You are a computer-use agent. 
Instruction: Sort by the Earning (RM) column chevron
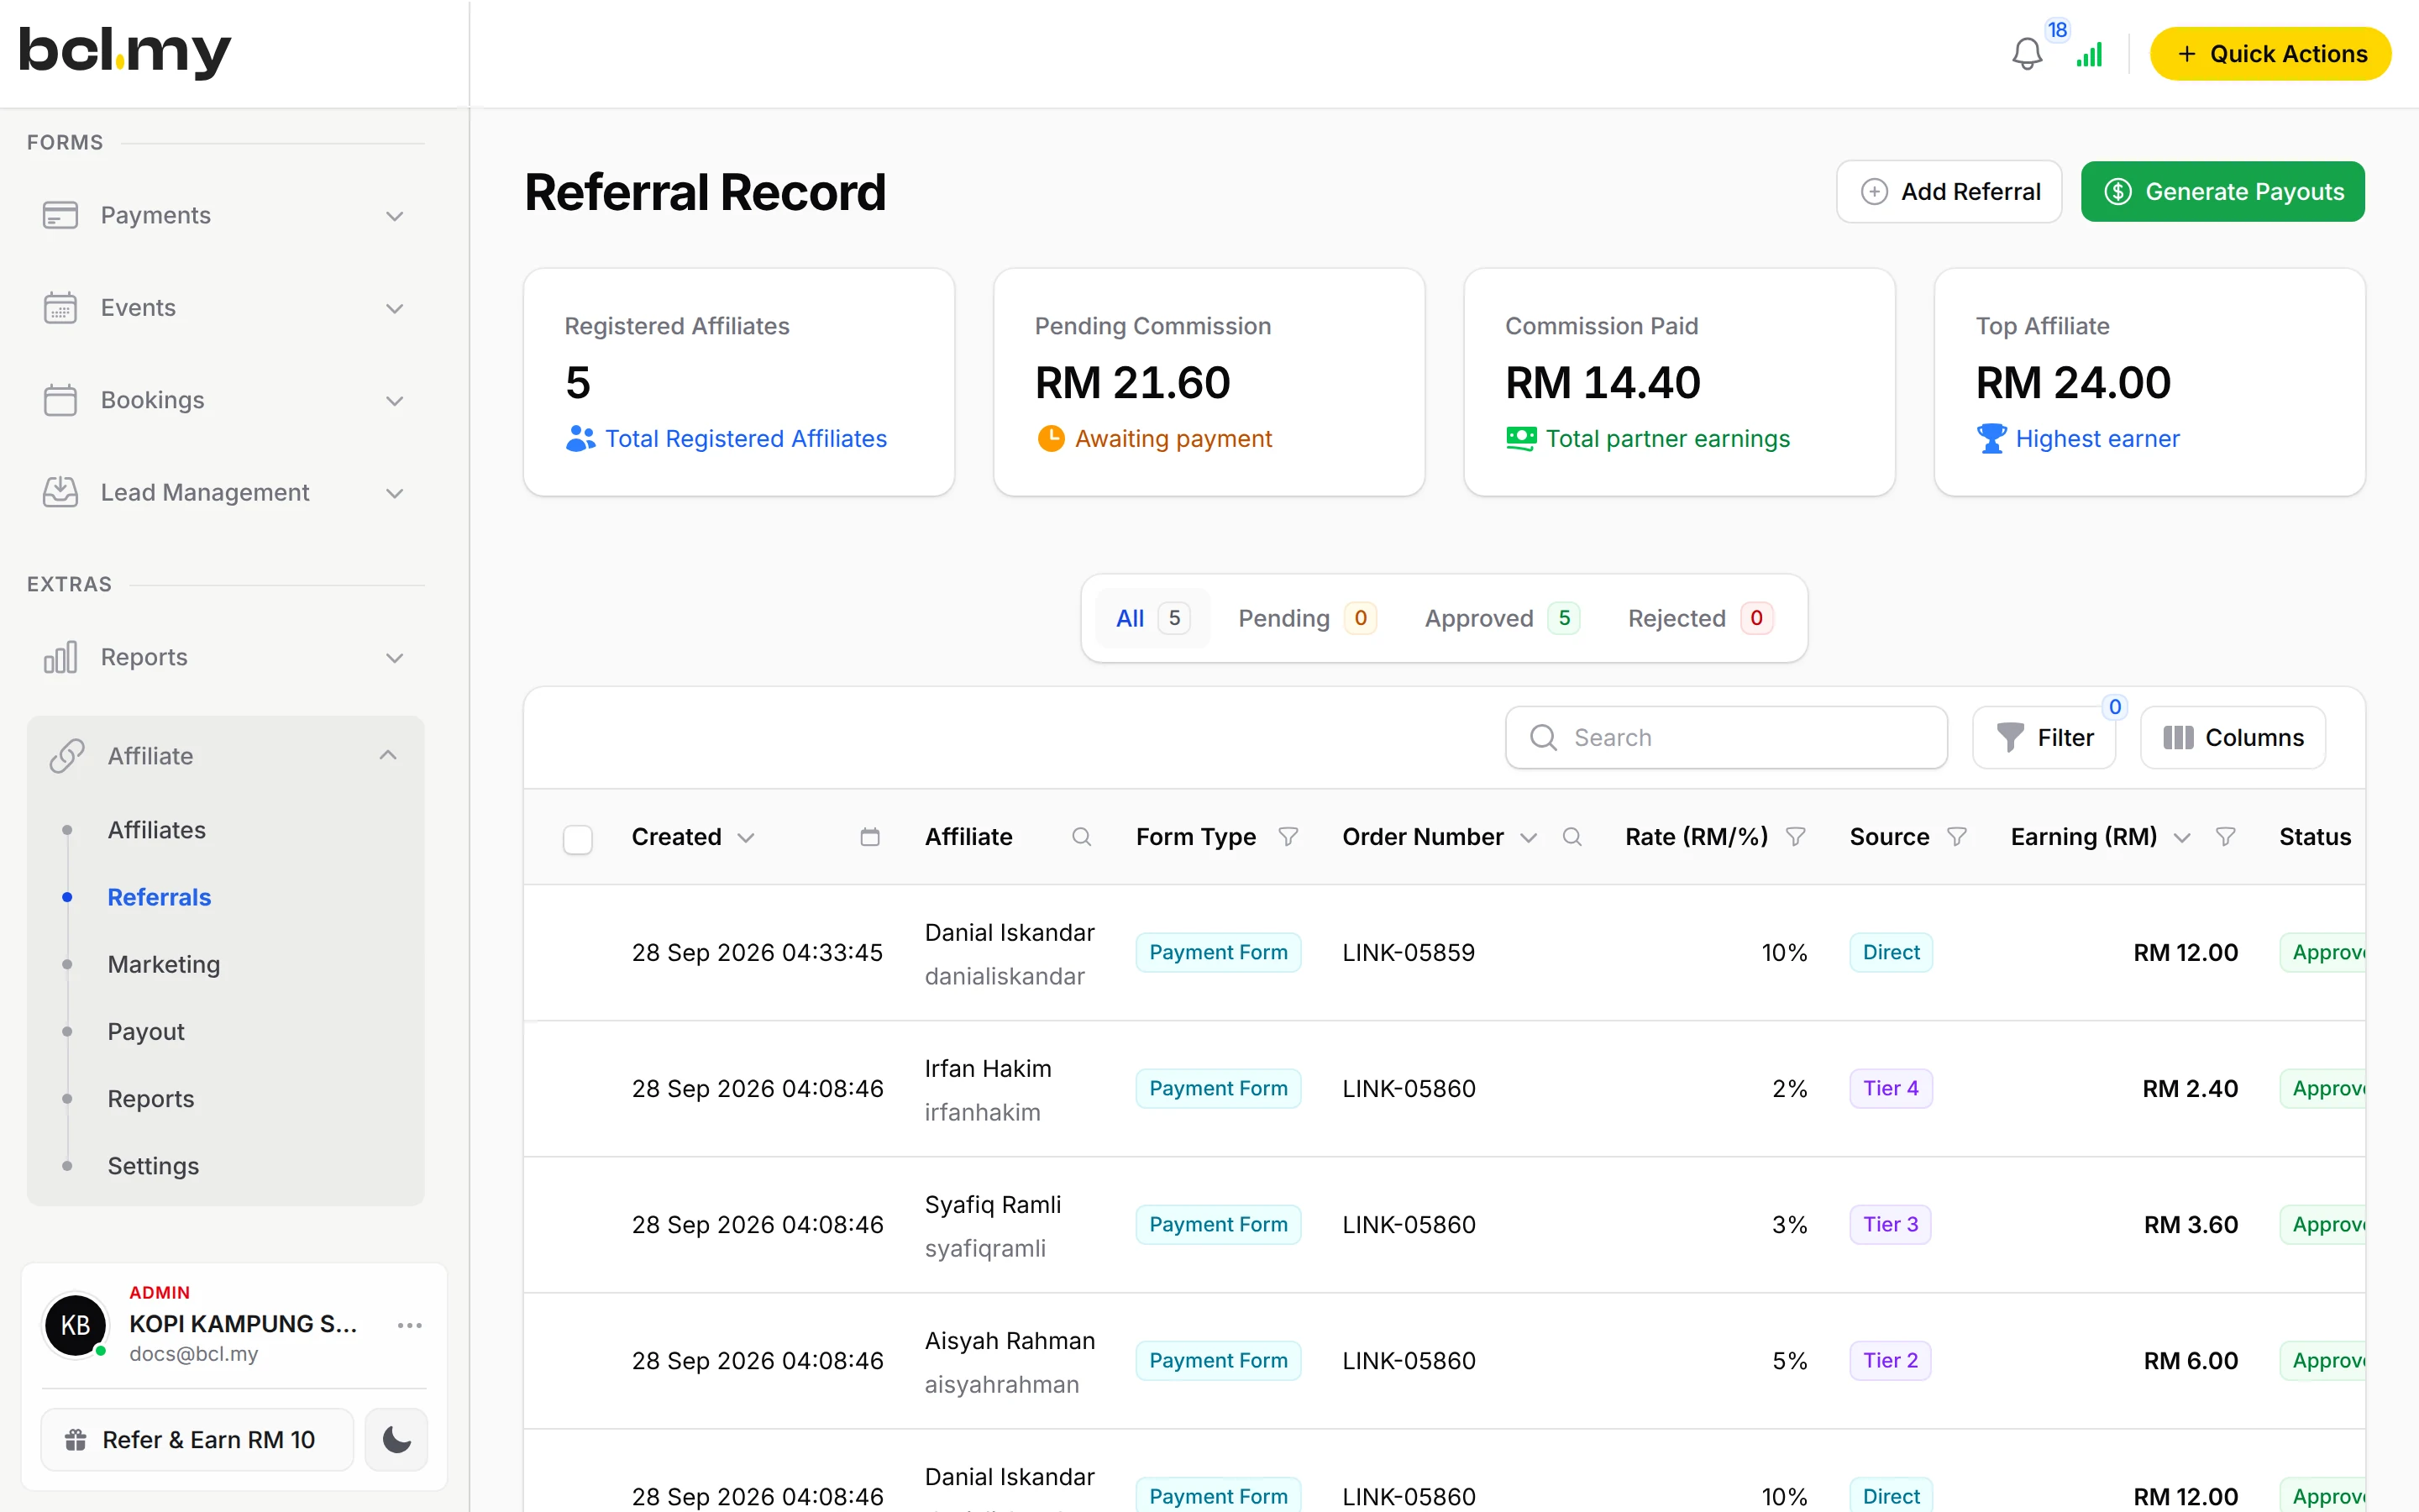[x=2182, y=838]
